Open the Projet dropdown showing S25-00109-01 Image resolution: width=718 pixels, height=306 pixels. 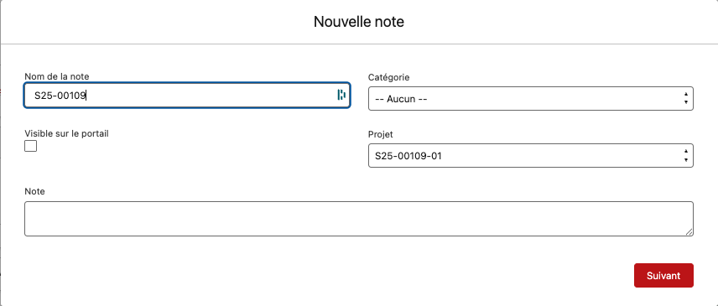point(531,156)
